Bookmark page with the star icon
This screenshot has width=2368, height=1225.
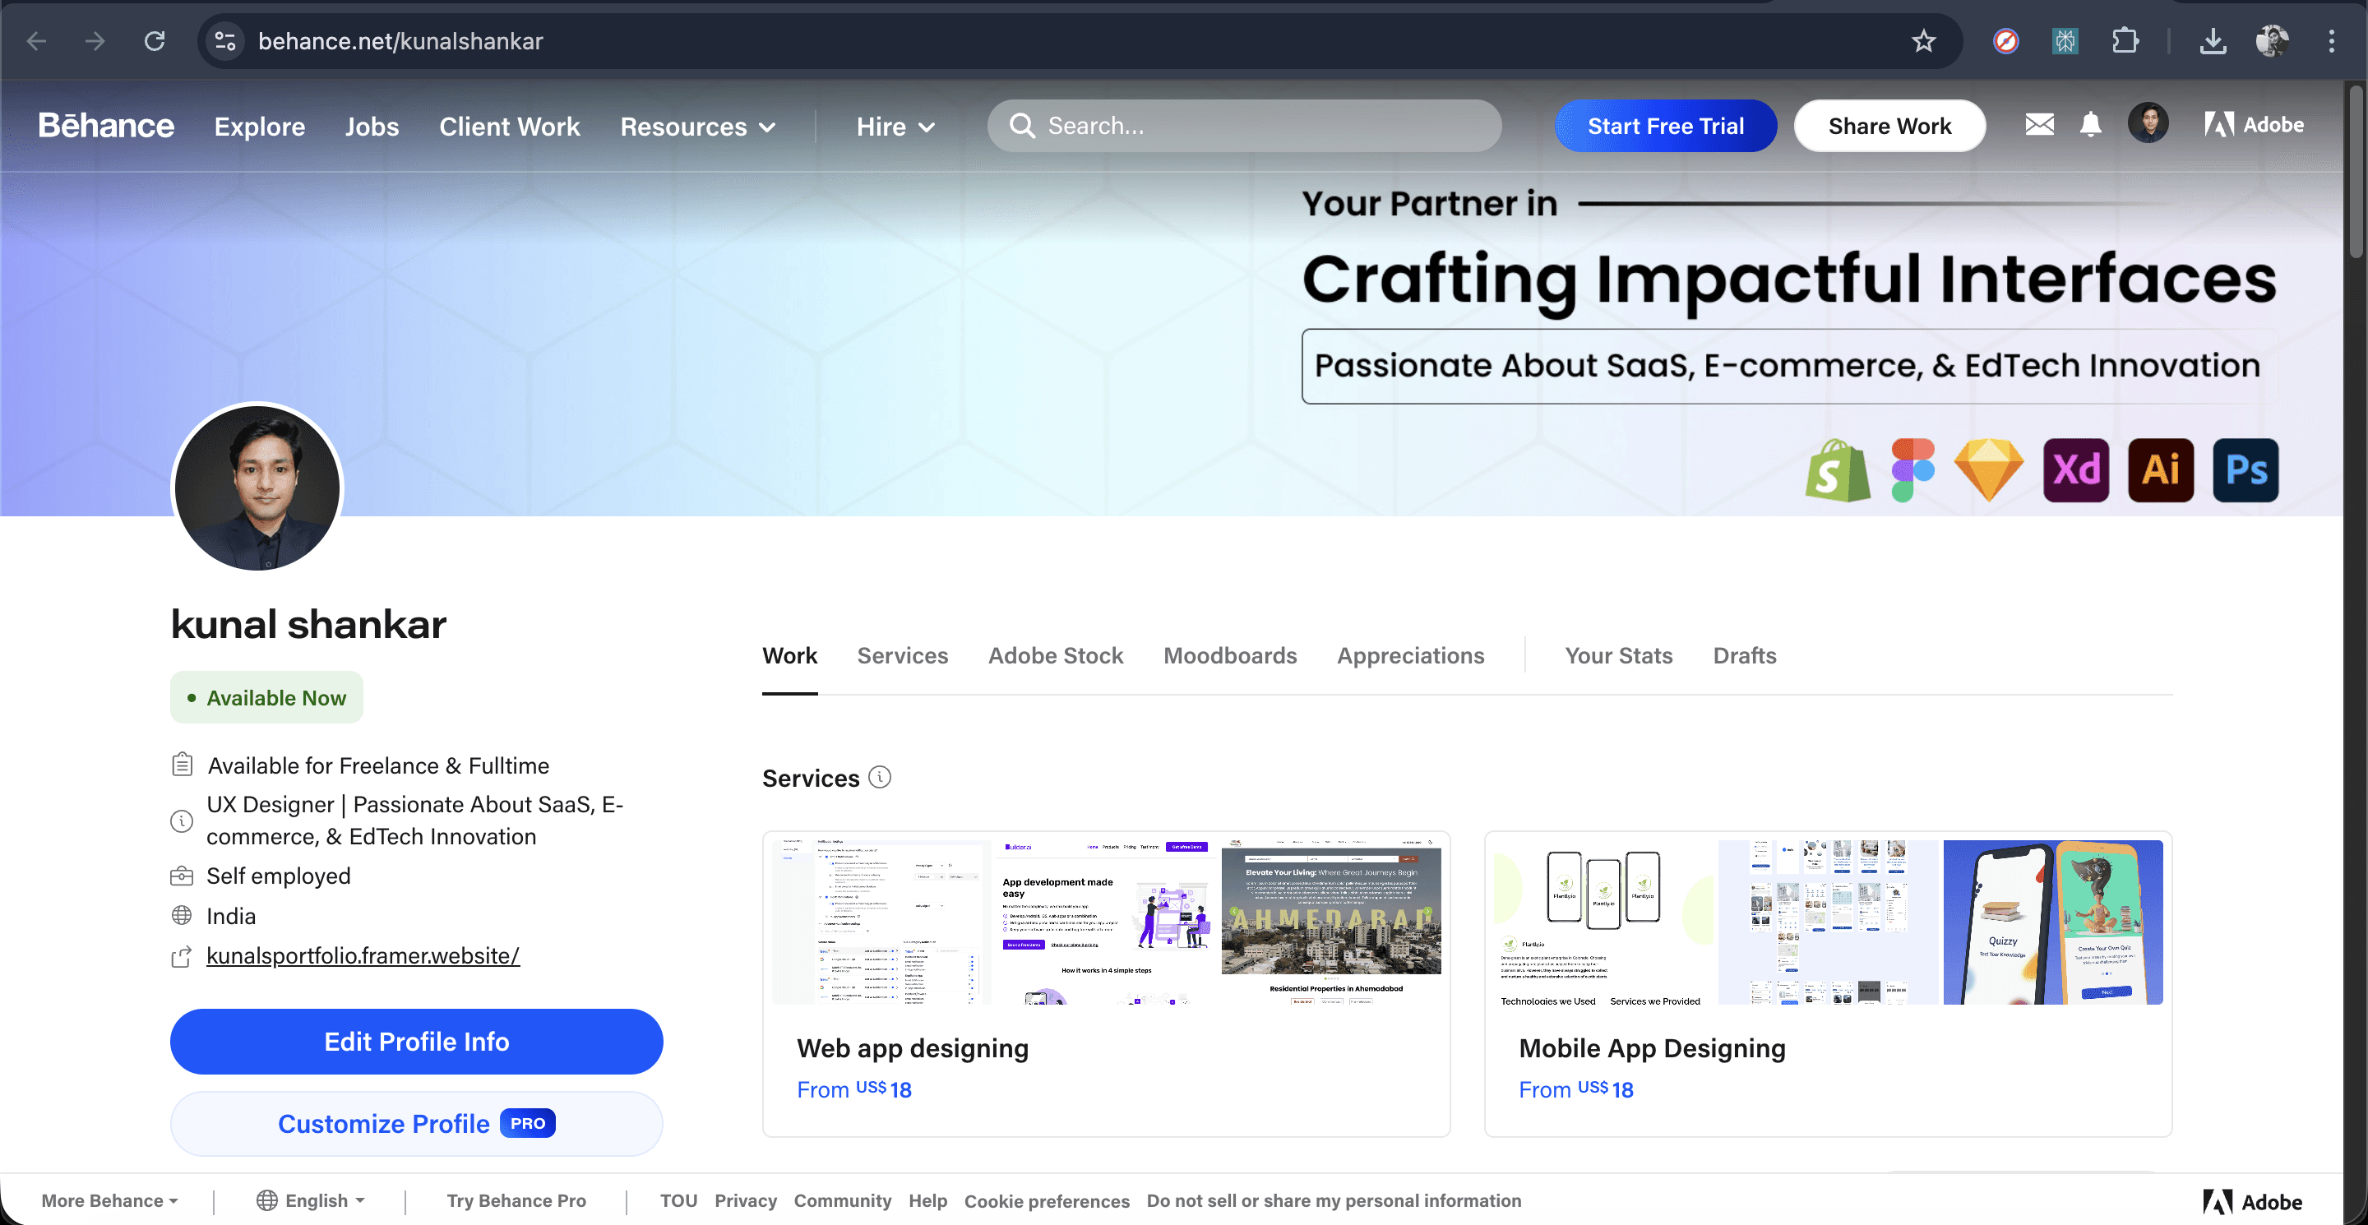pyautogui.click(x=1923, y=41)
